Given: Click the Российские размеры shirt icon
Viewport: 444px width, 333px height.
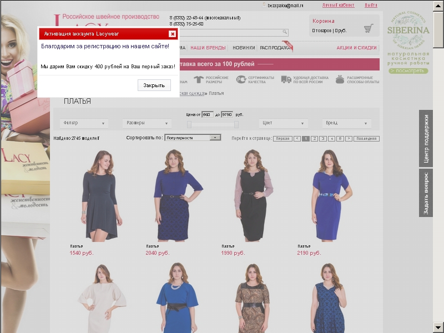Looking at the screenshot, I should (199, 79).
